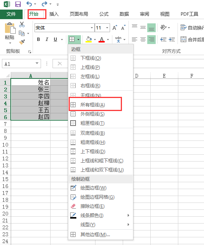
Task: Cancel formula entry with X icon
Action: (60, 64)
